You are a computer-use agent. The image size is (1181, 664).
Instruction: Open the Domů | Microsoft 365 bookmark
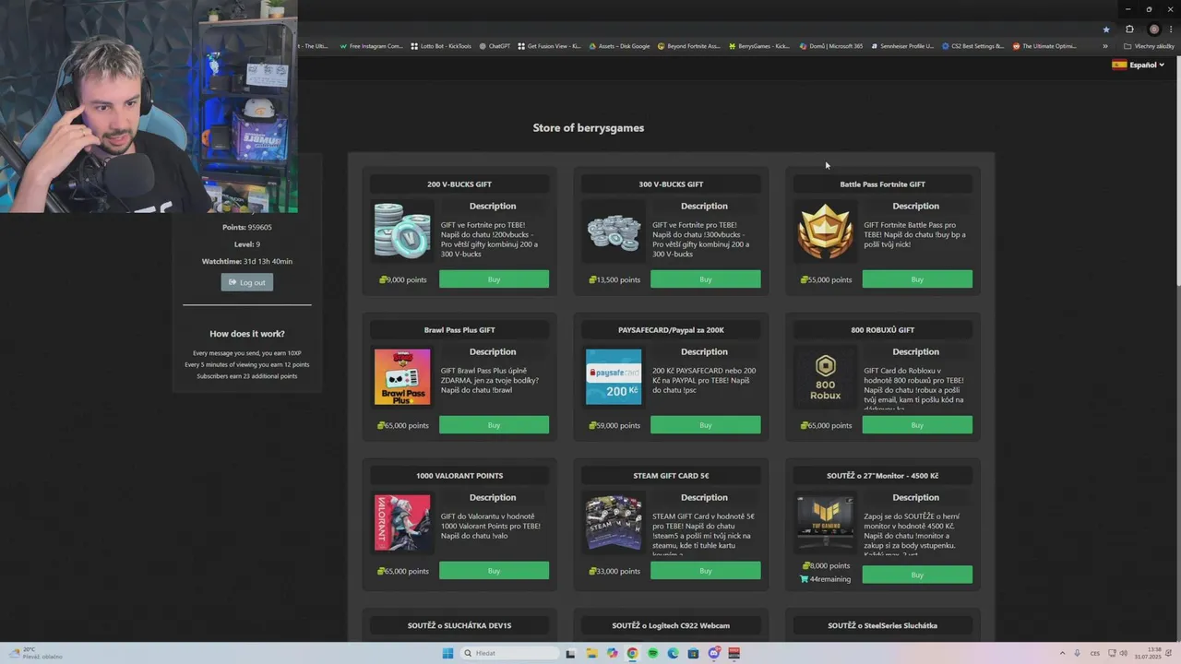tap(831, 46)
